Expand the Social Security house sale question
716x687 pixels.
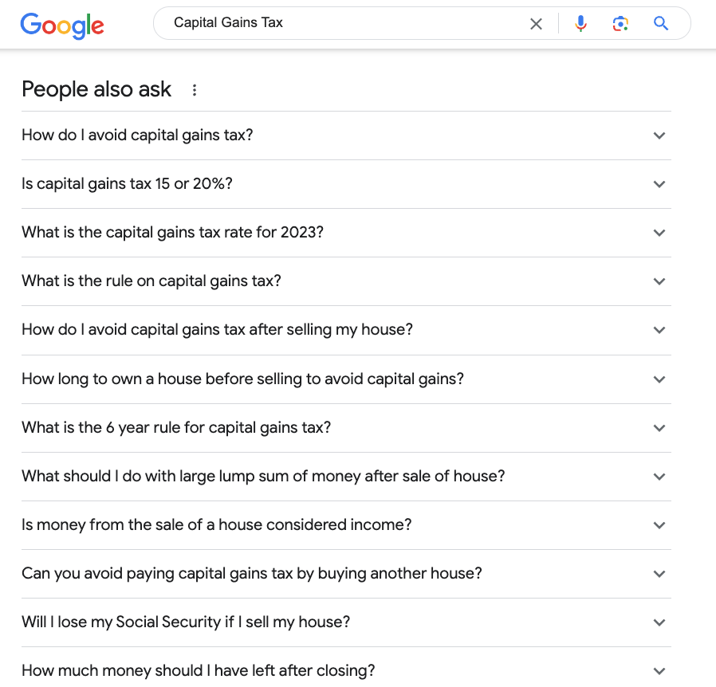tap(659, 622)
